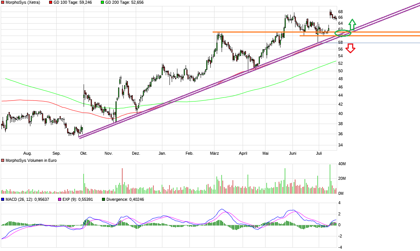Click the price axis value 52
Viewport: 420px width, 251px height.
pos(340,63)
